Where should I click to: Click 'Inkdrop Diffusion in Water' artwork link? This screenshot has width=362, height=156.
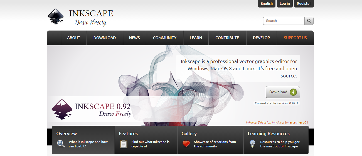tap(265, 122)
